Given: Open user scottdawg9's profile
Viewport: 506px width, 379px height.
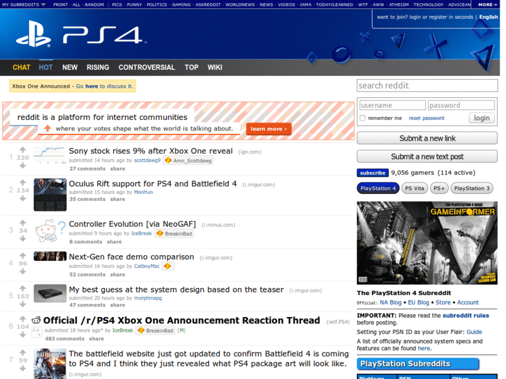Looking at the screenshot, I should click(147, 160).
